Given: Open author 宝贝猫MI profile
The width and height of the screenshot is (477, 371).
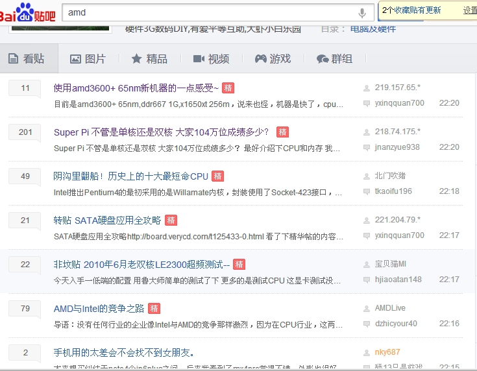Looking at the screenshot, I should point(391,264).
